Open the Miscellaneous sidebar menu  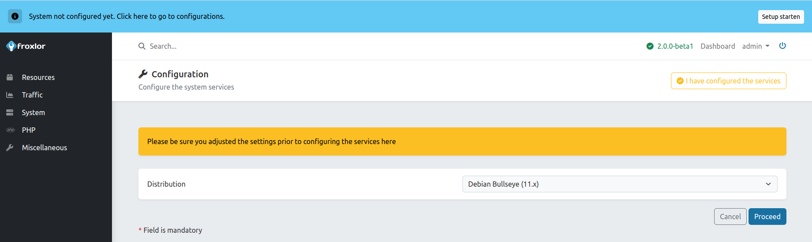point(45,148)
